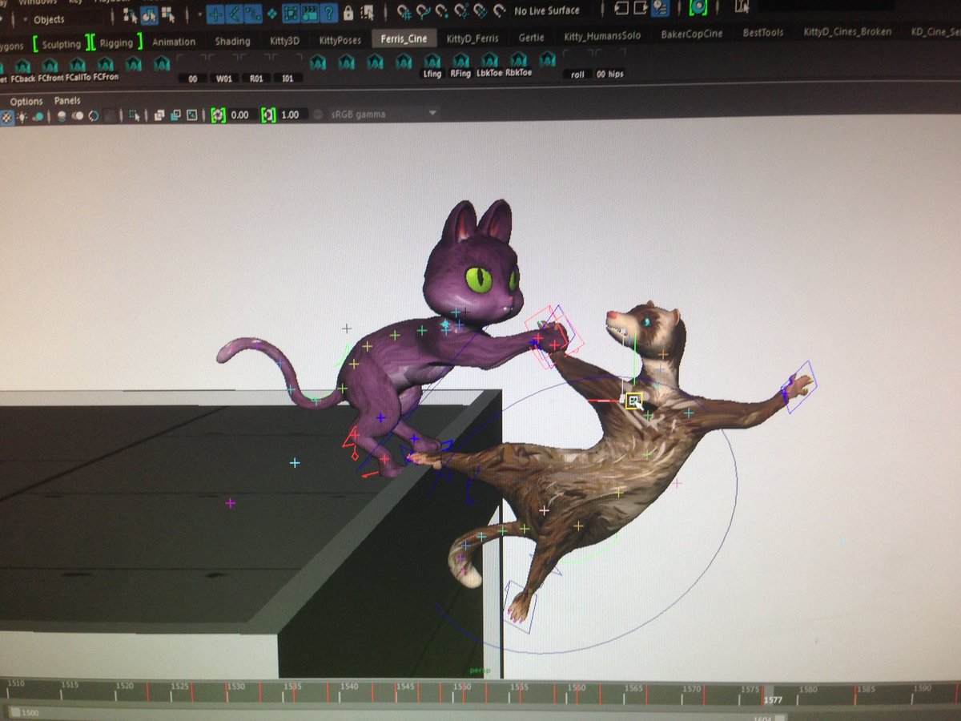The height and width of the screenshot is (721, 961).
Task: Toggle highlight selection mode icon
Action: 366,13
